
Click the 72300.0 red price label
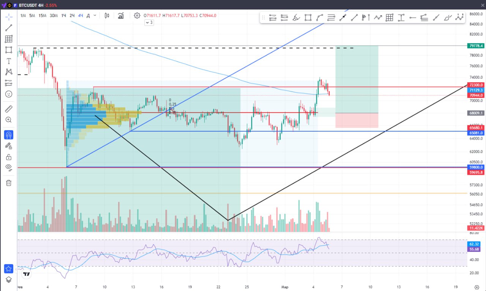[x=476, y=85]
